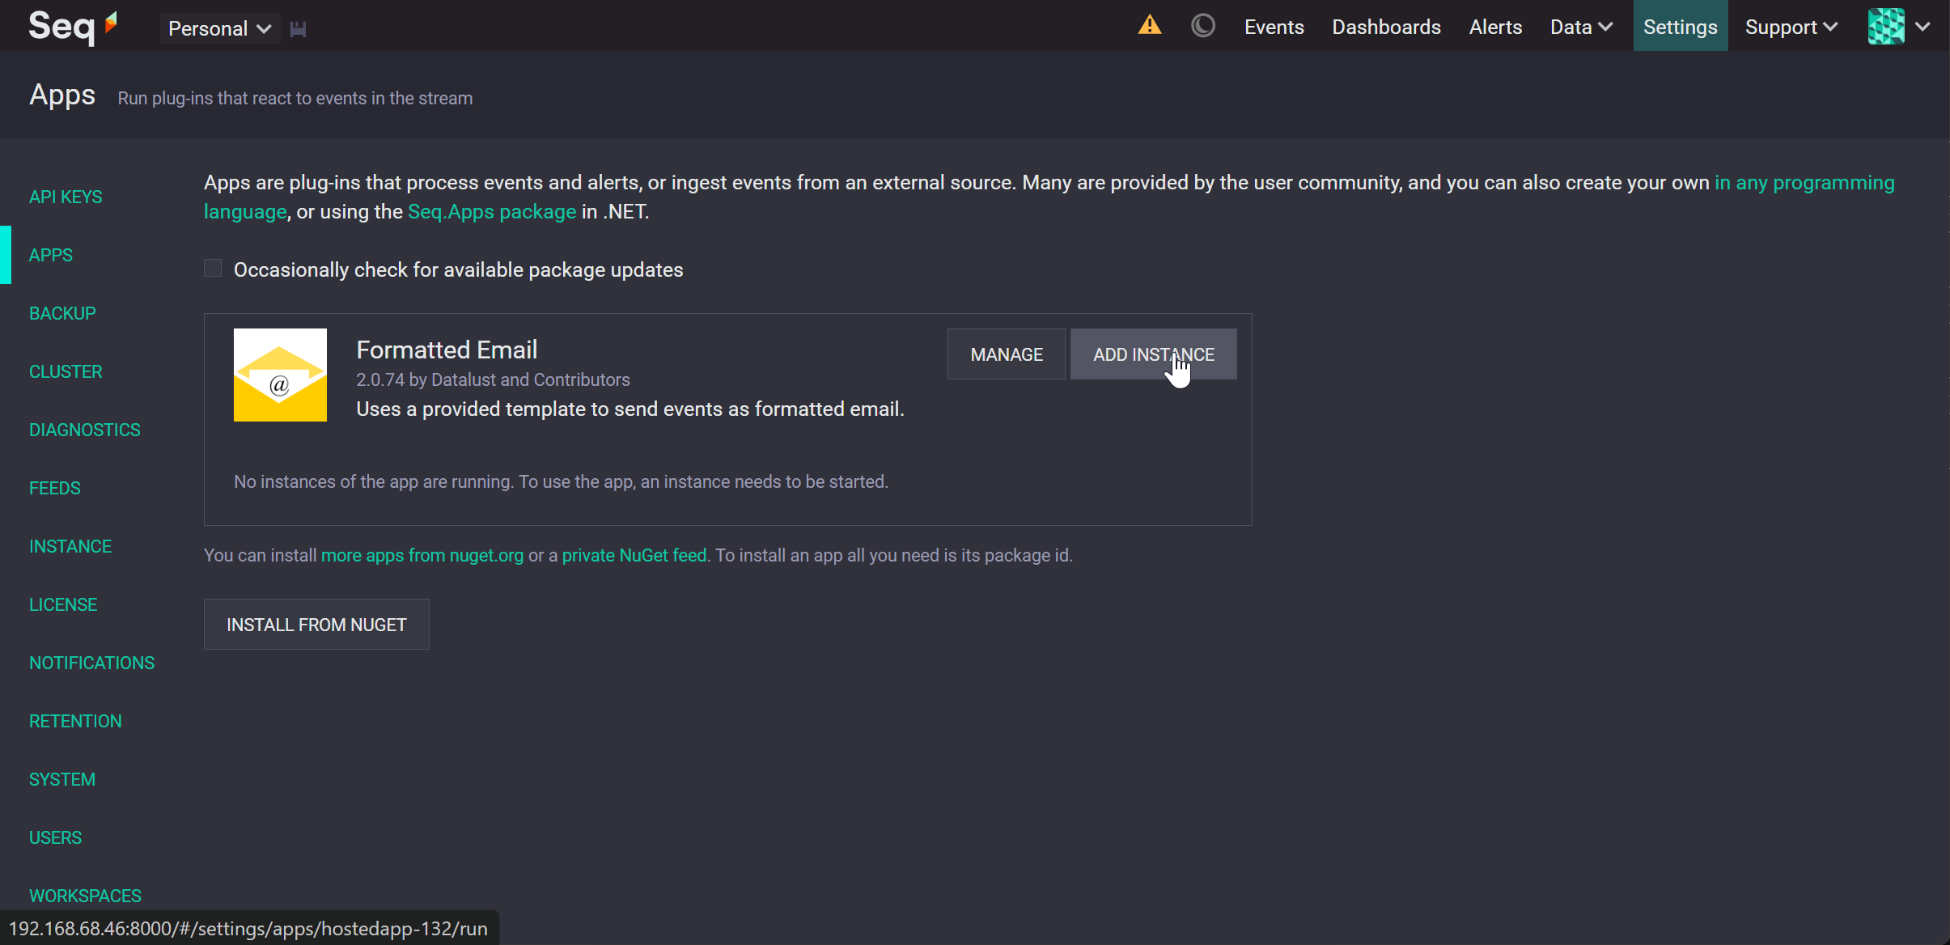Click the MANAGE button for Formatted Email

pyautogui.click(x=1007, y=354)
